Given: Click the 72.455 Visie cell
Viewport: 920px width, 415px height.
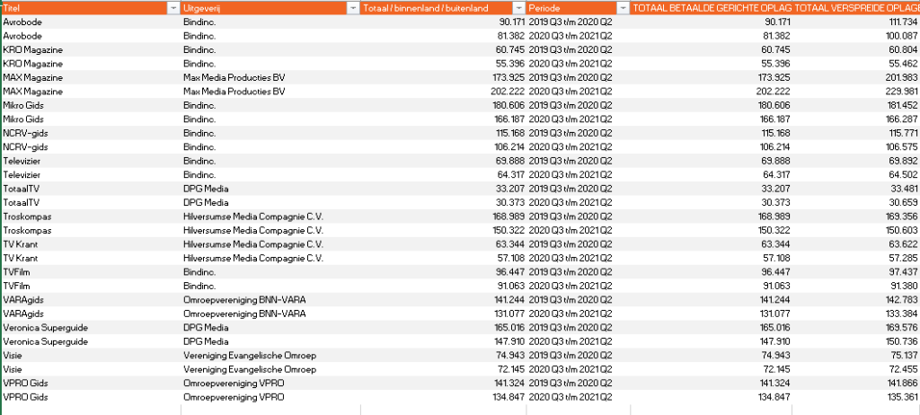Looking at the screenshot, I should 856,370.
